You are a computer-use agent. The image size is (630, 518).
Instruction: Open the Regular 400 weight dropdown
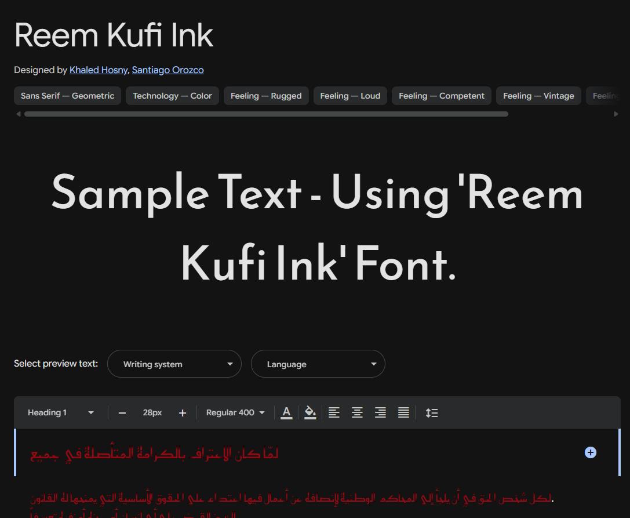235,412
